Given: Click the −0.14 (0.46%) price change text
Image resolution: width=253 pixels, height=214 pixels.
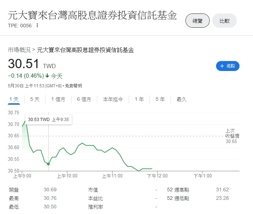Looking at the screenshot, I should click(26, 76).
